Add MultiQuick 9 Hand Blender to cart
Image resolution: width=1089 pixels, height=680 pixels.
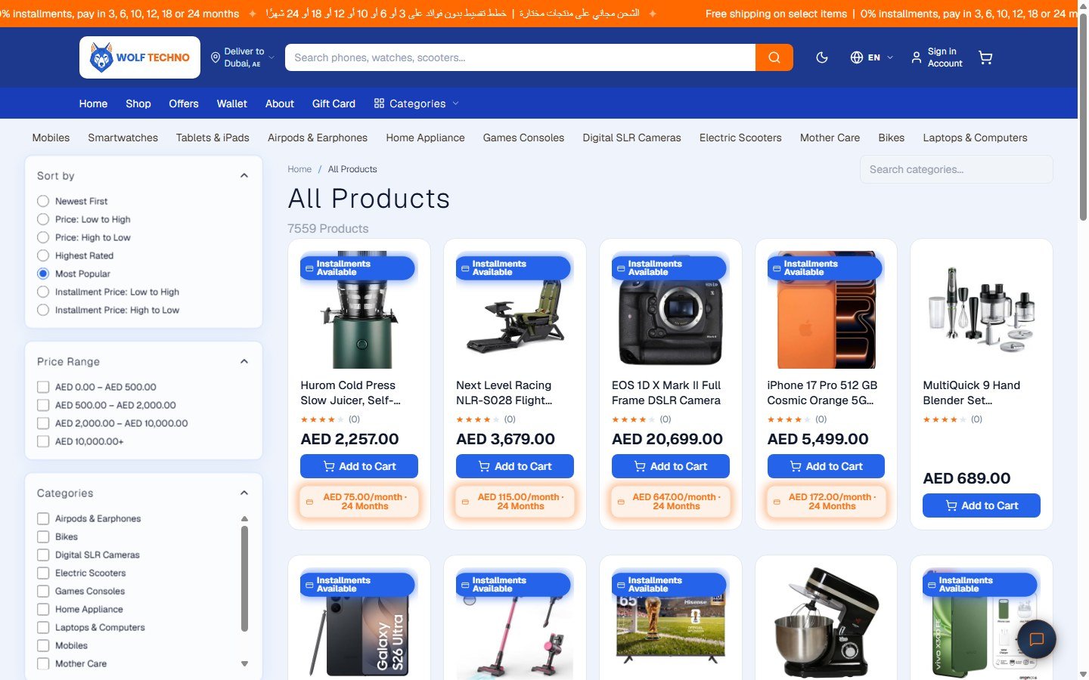982,505
